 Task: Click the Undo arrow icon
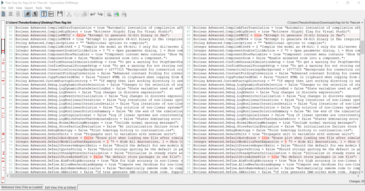[x=93, y=14]
